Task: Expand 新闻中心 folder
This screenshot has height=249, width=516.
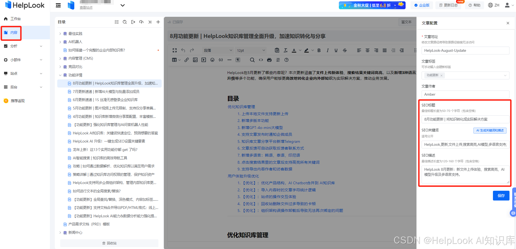Action: point(60,232)
